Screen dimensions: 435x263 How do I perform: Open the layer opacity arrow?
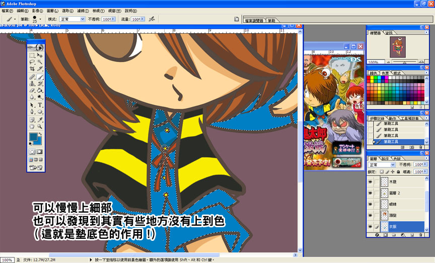(x=425, y=164)
